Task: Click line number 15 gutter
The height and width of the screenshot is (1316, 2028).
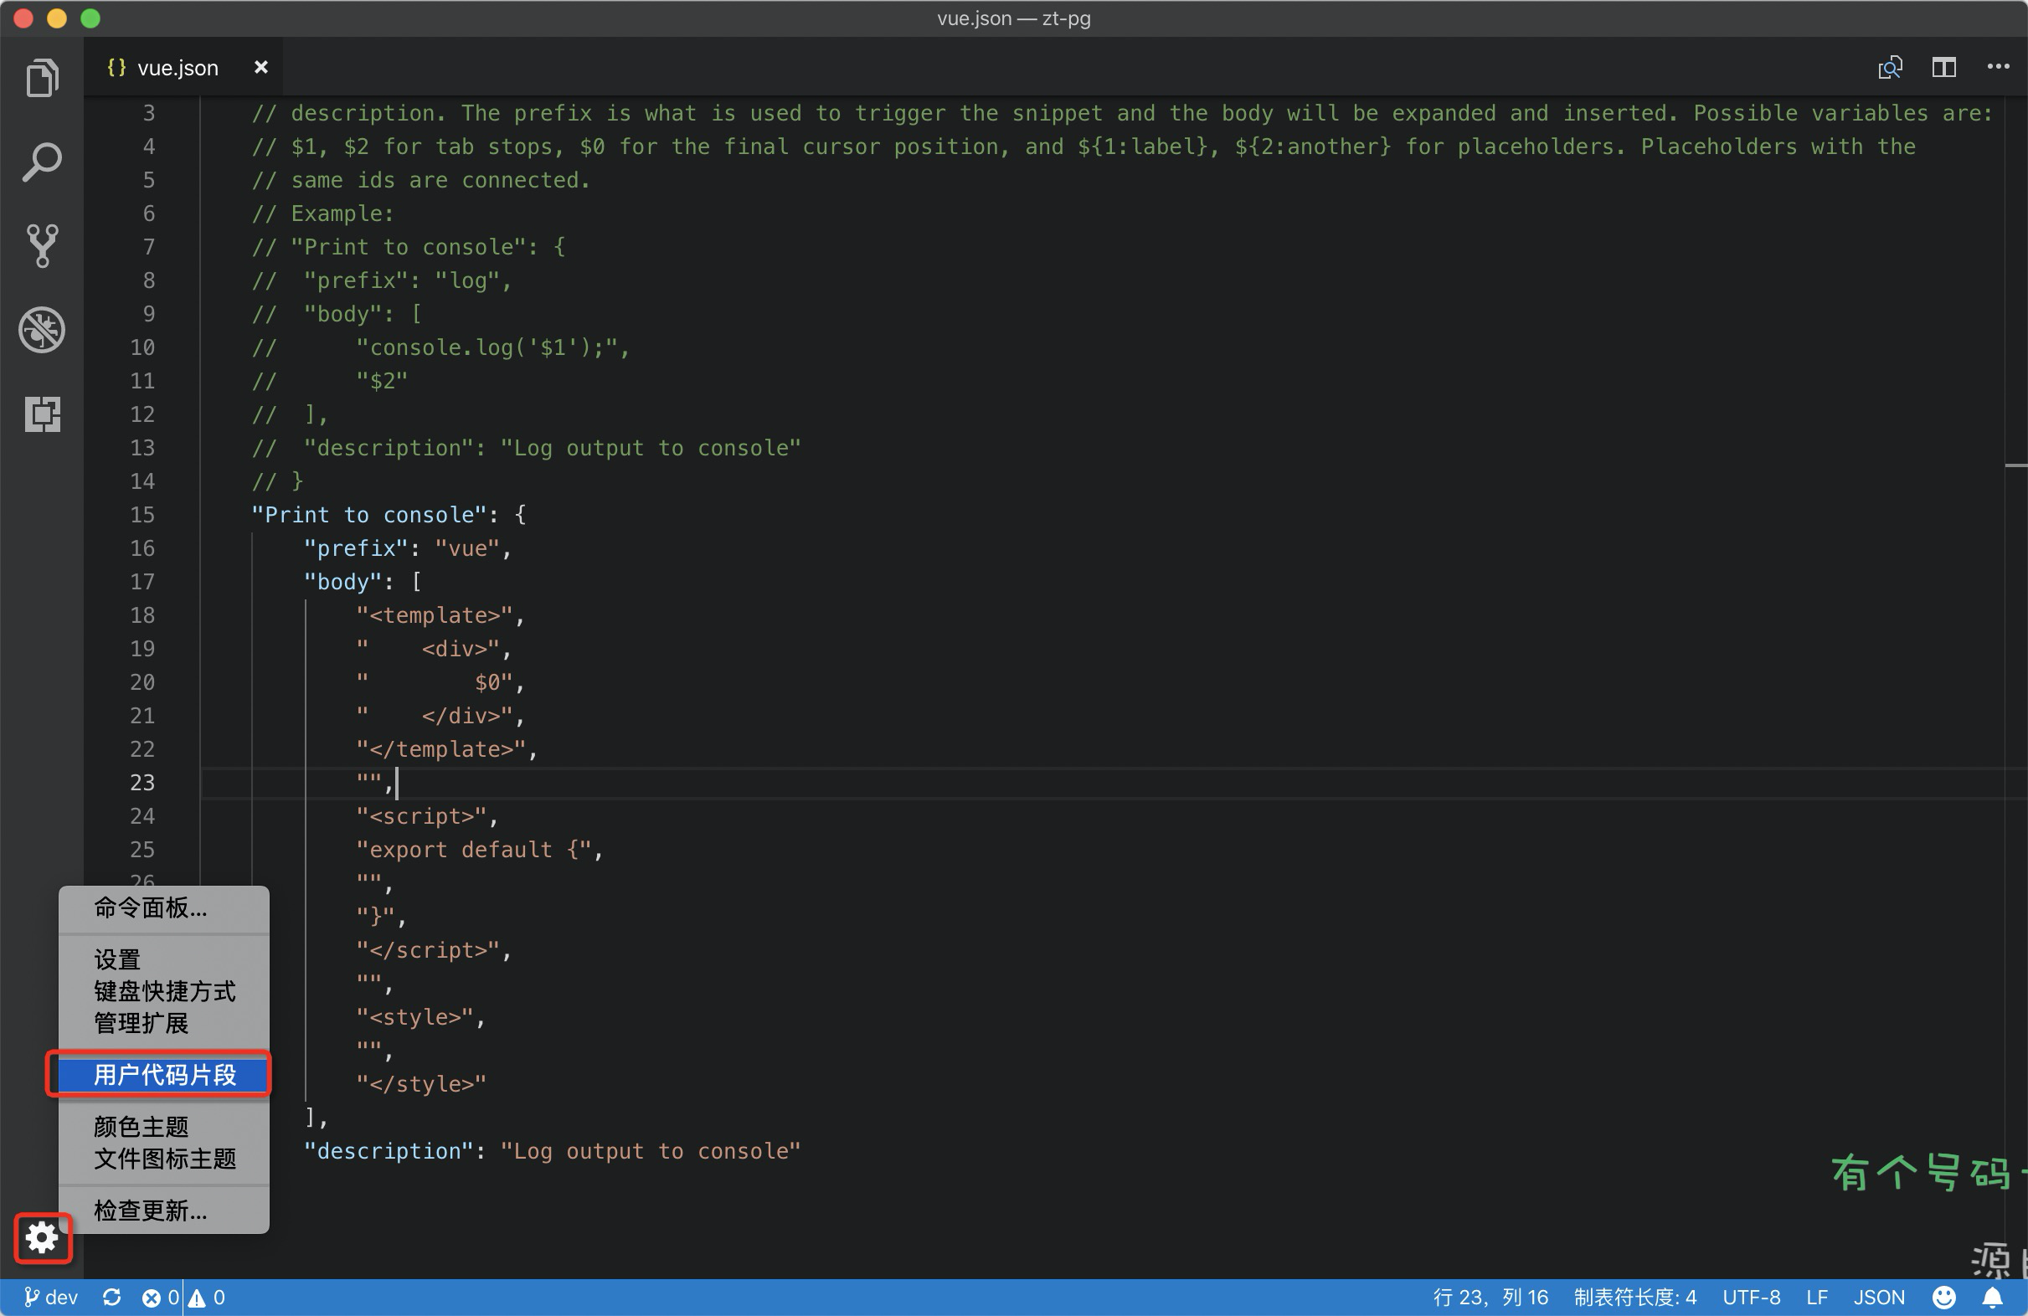Action: (x=142, y=515)
